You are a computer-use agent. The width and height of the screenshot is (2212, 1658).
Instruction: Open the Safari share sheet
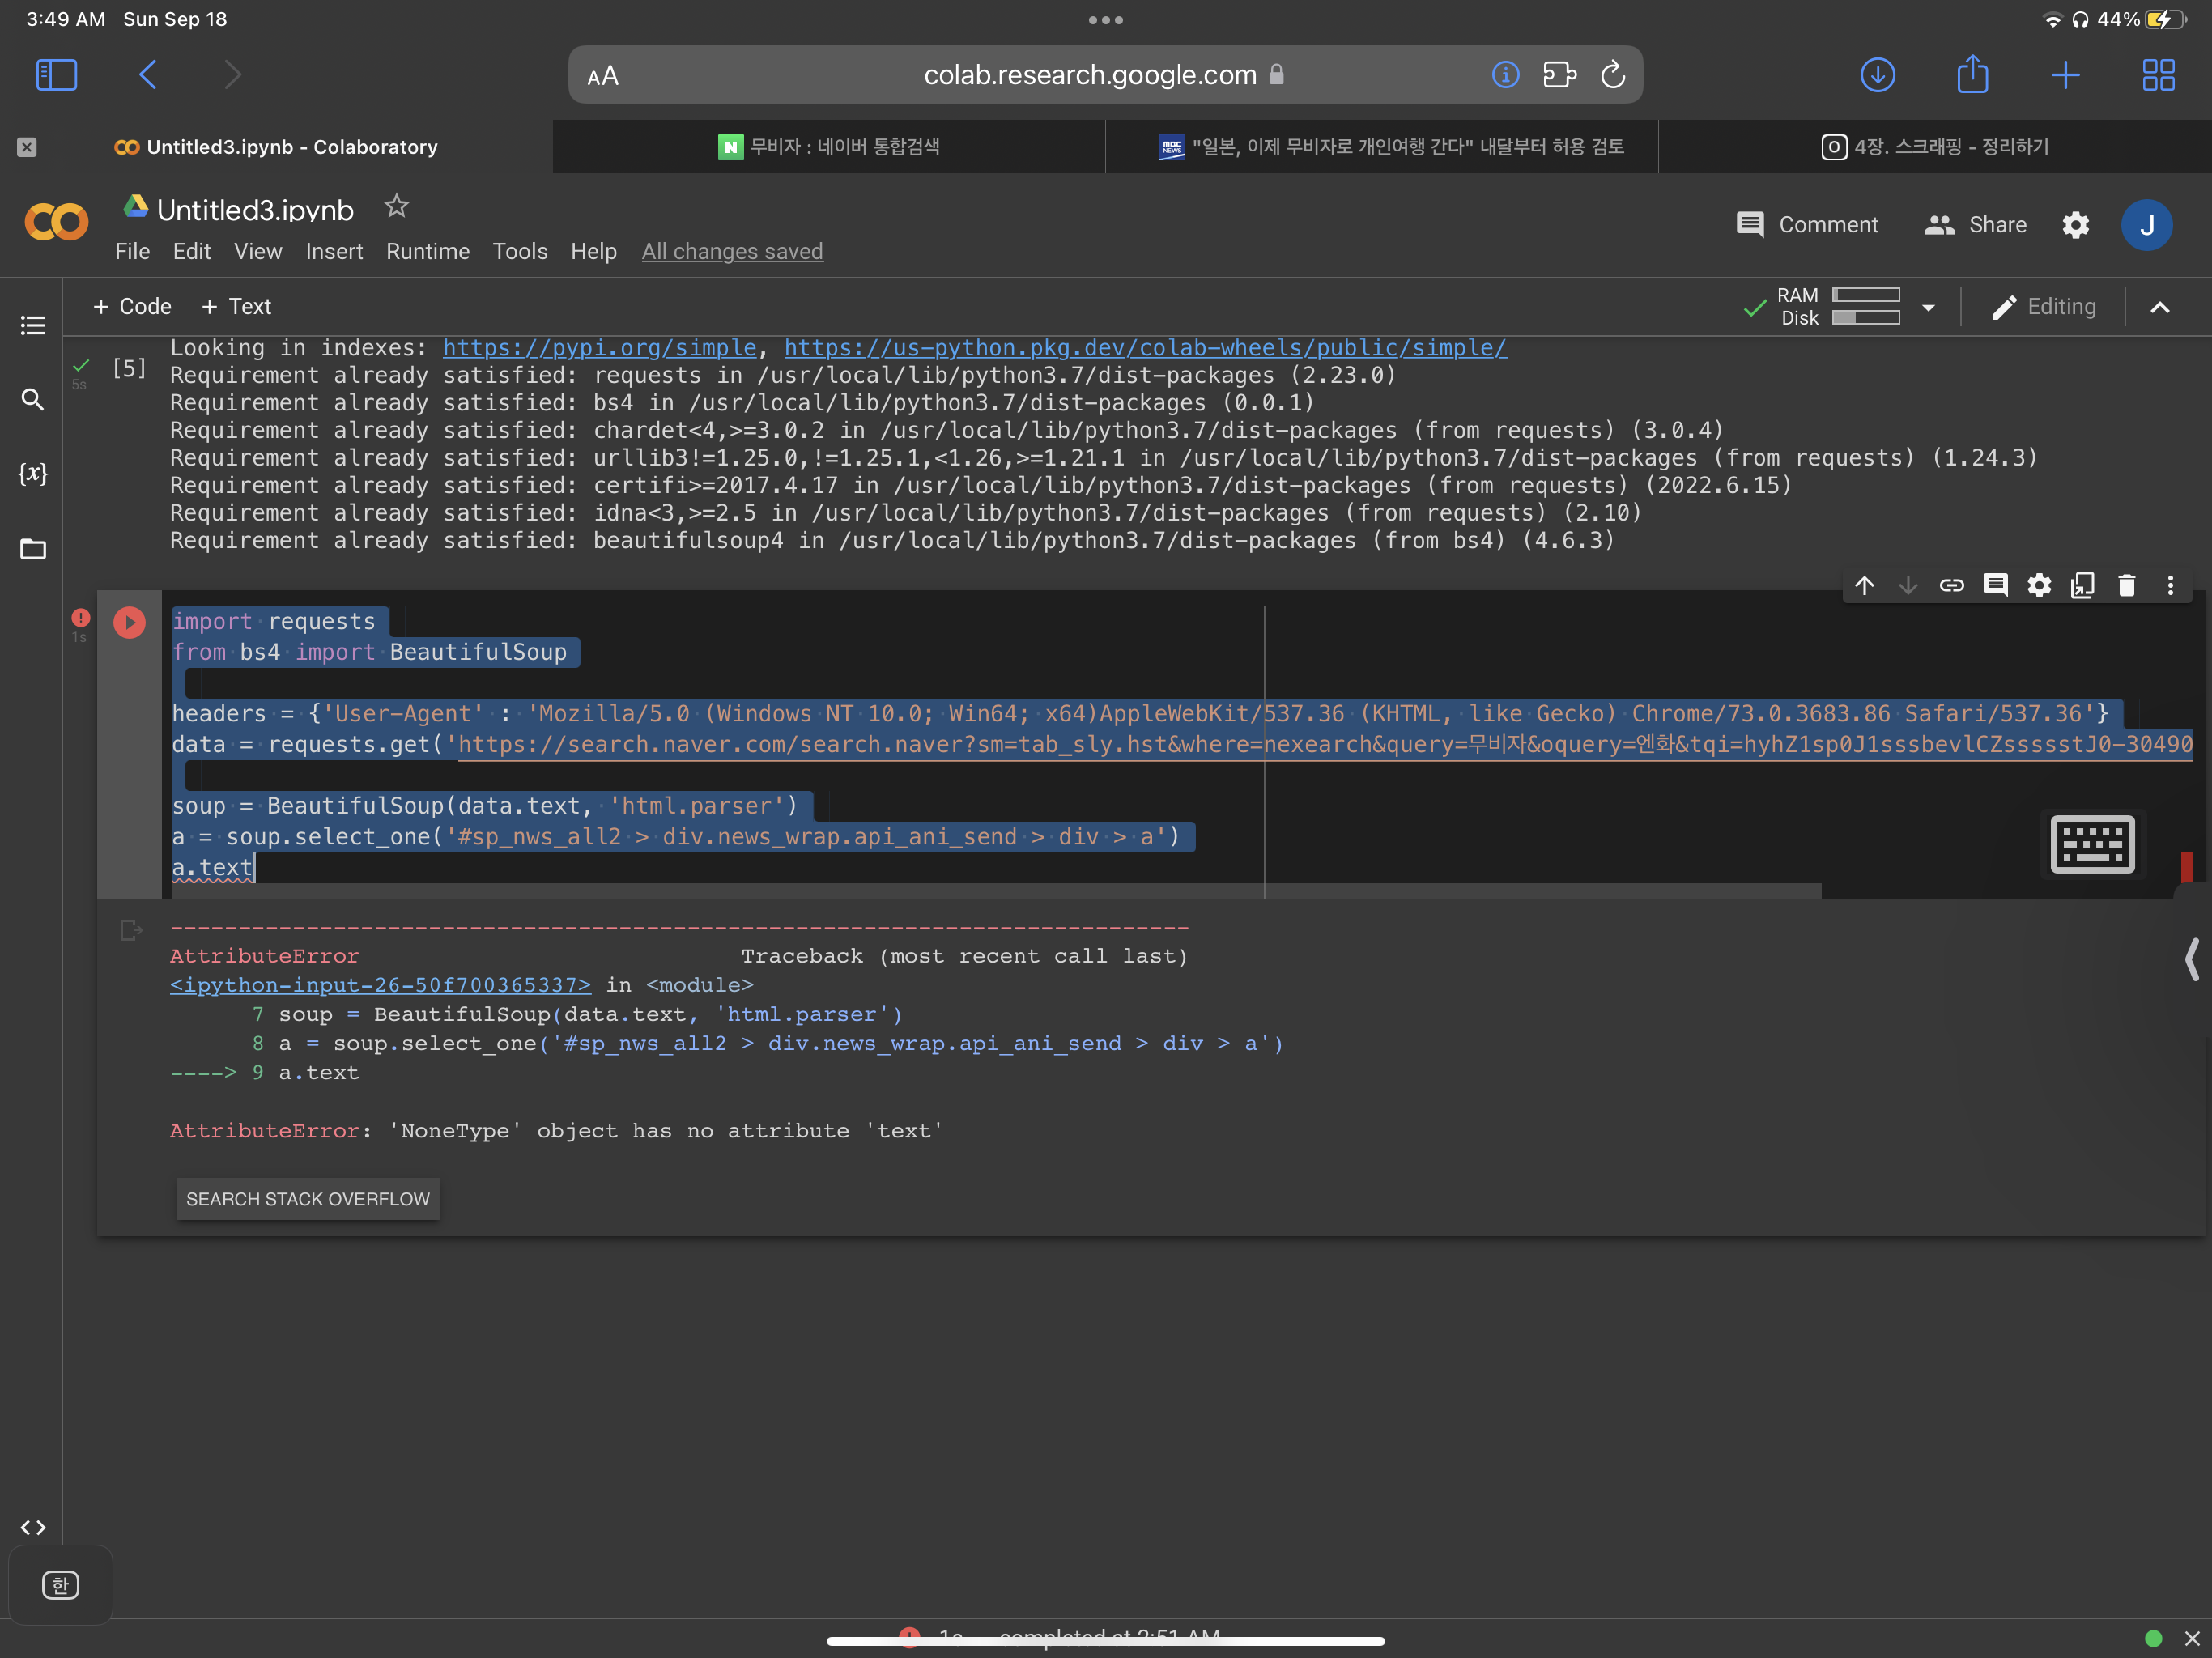point(1972,74)
